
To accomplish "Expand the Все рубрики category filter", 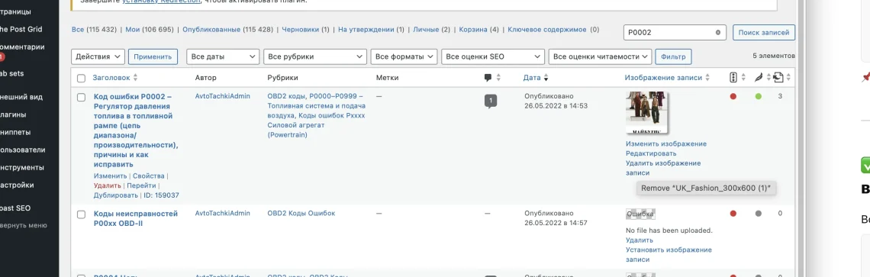I will tap(315, 56).
